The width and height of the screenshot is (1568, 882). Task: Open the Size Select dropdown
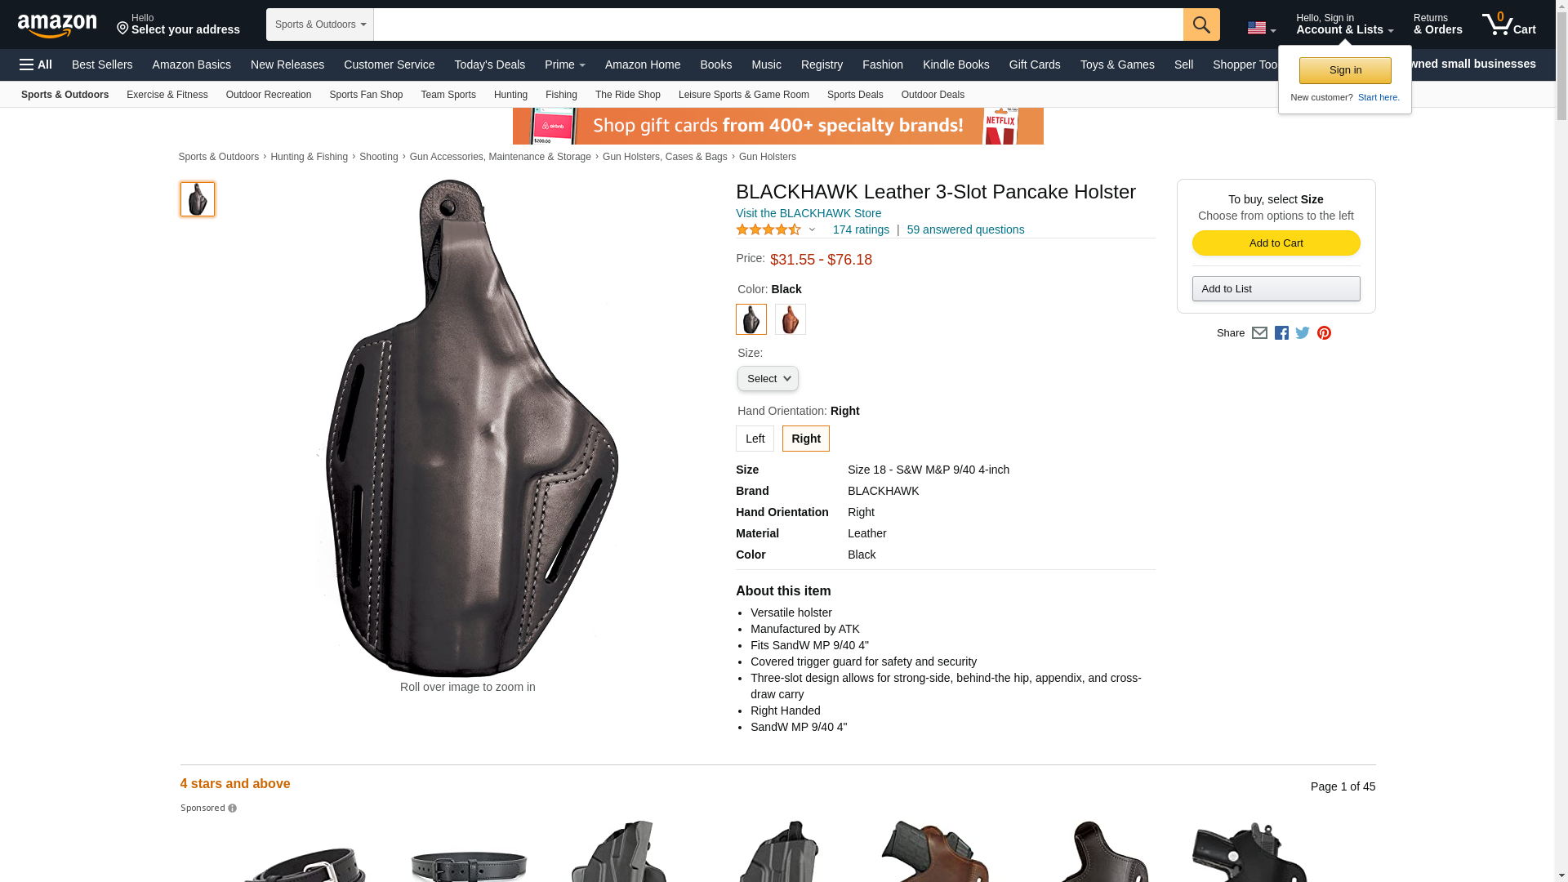(768, 379)
